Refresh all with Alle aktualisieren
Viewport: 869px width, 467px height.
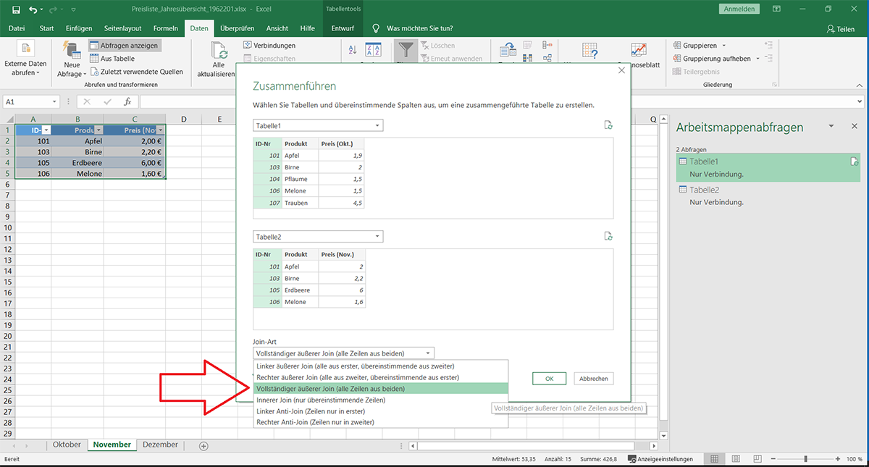(x=217, y=60)
